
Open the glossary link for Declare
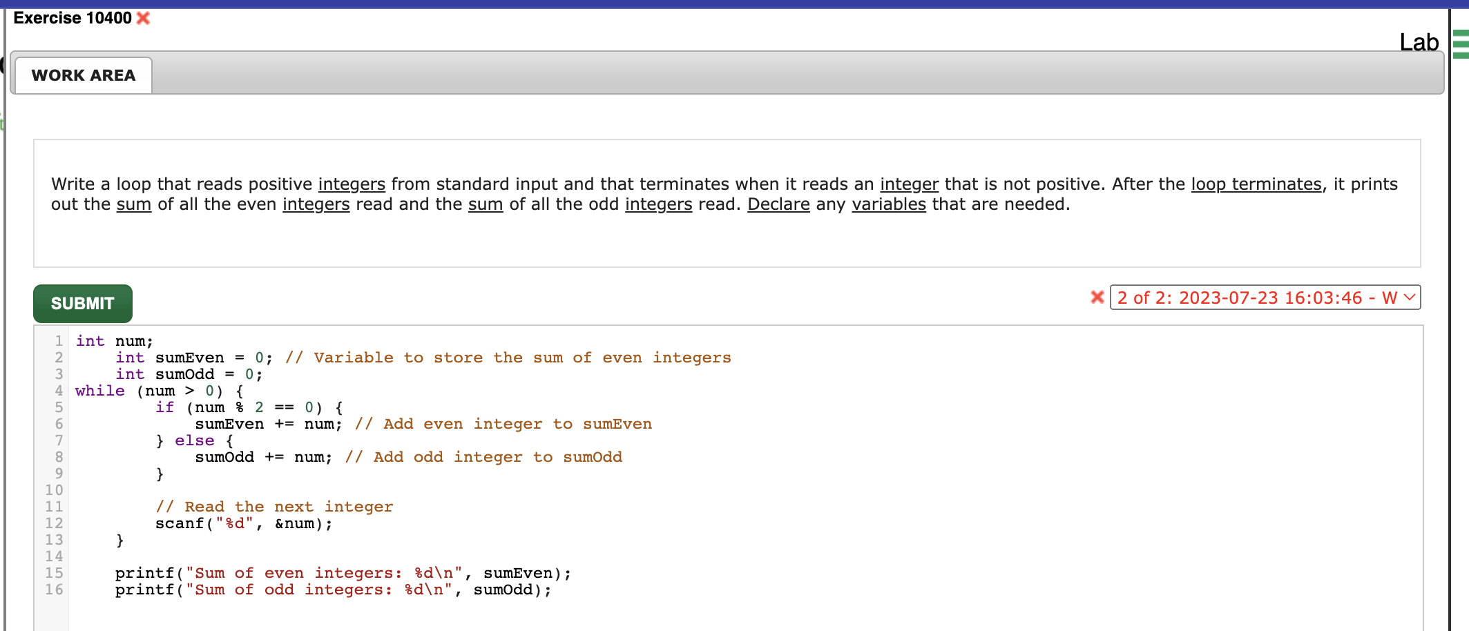click(x=779, y=204)
